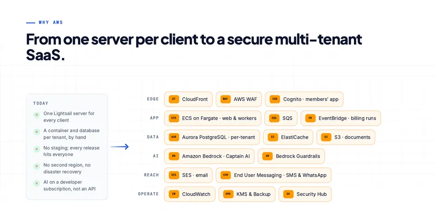This screenshot has width=435, height=217.
Task: Select 'KMS & Backup' text
Action: pyautogui.click(x=253, y=194)
